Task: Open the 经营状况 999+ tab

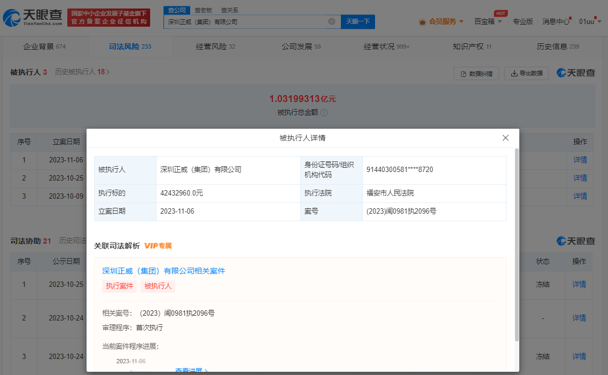Action: pyautogui.click(x=387, y=46)
